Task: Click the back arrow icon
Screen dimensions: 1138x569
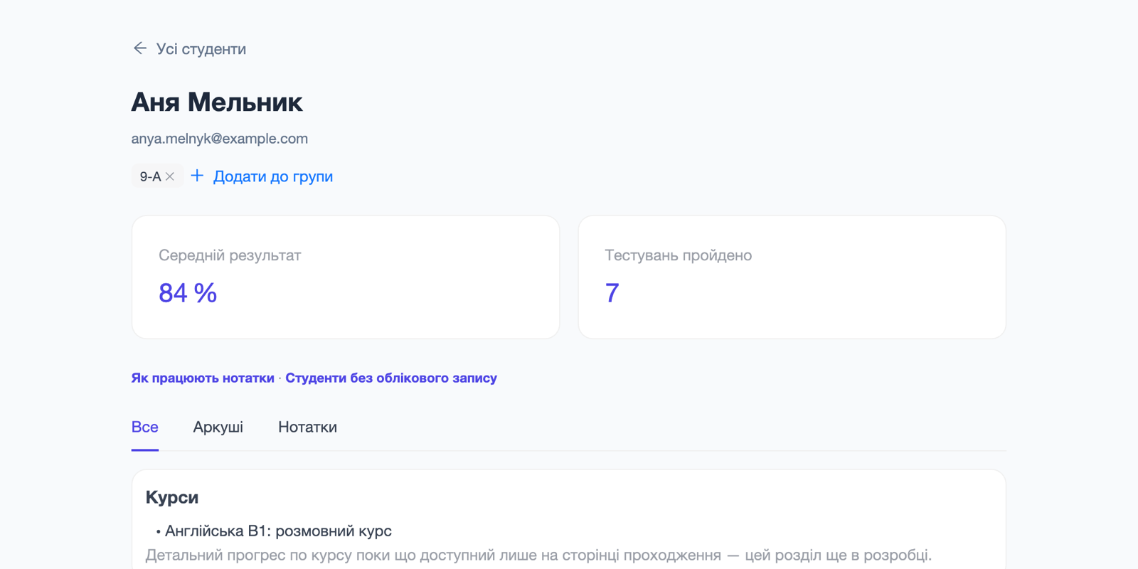Action: click(140, 48)
